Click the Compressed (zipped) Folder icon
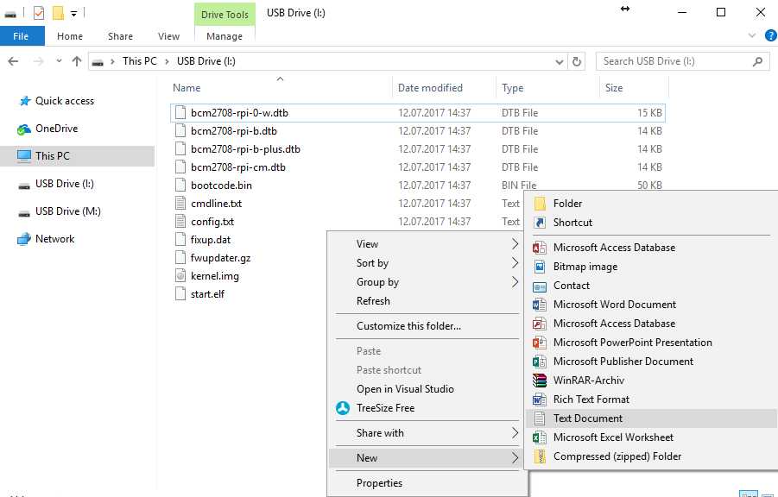Screen dimensions: 778x497 [540, 456]
